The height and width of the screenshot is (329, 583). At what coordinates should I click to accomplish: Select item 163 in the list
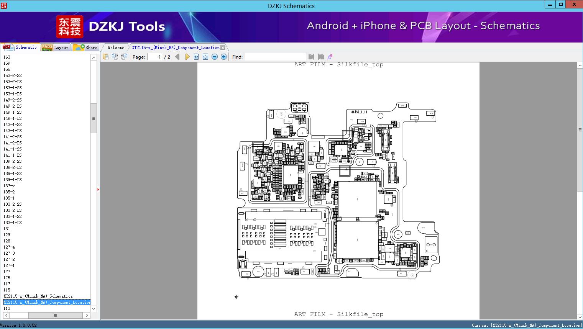tap(7, 57)
